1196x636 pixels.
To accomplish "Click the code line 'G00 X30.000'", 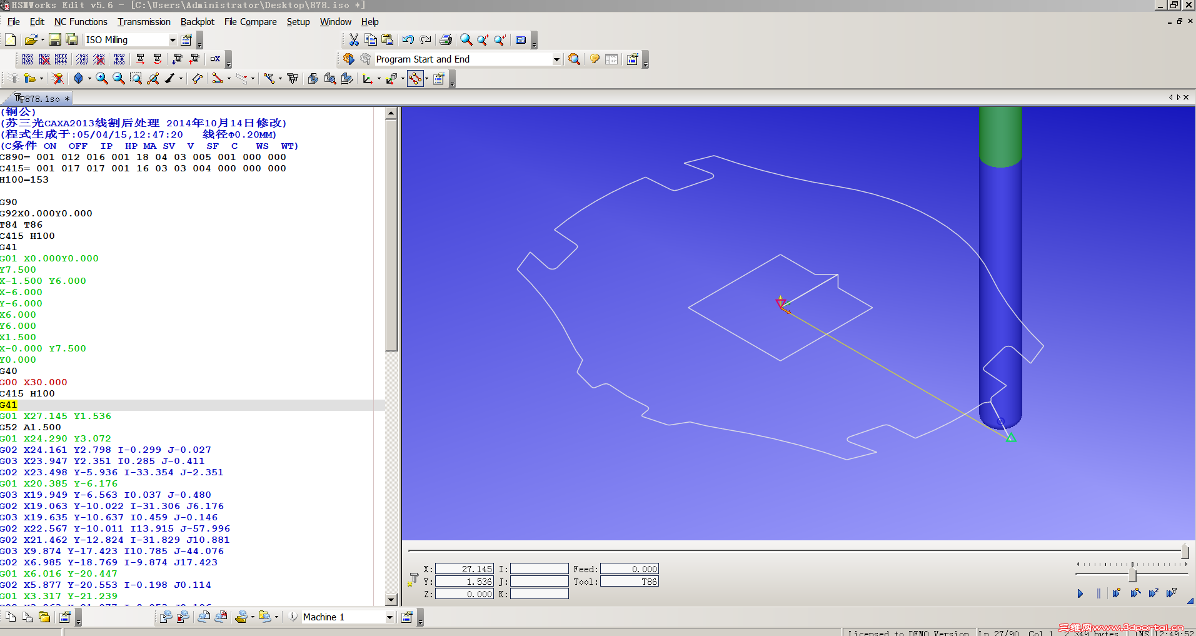I will click(34, 383).
